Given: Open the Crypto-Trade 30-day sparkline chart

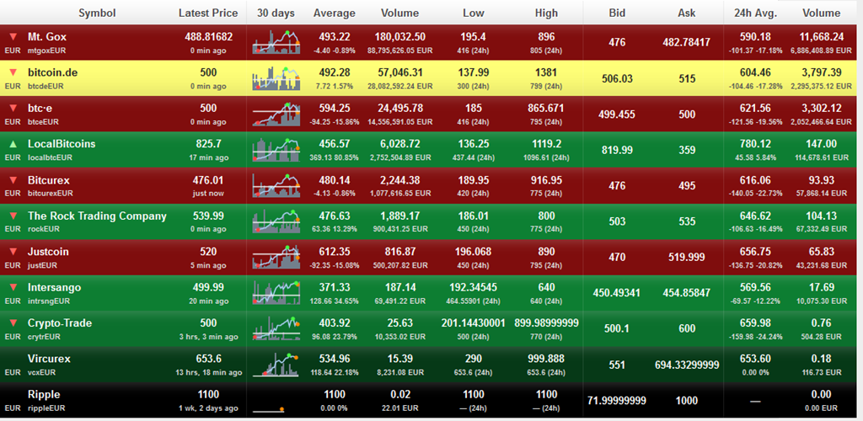Looking at the screenshot, I should pyautogui.click(x=276, y=328).
